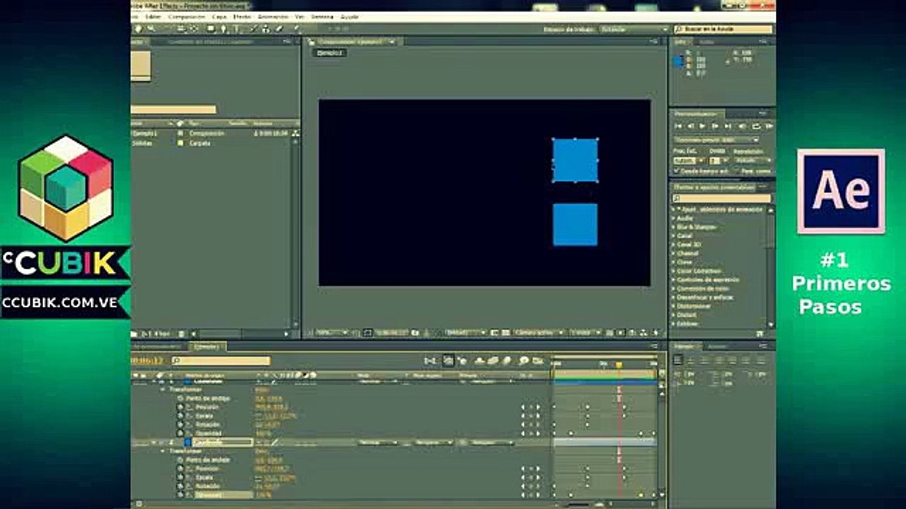Viewport: 906px width, 509px height.
Task: Jump to last frame in preview controls
Action: point(728,126)
